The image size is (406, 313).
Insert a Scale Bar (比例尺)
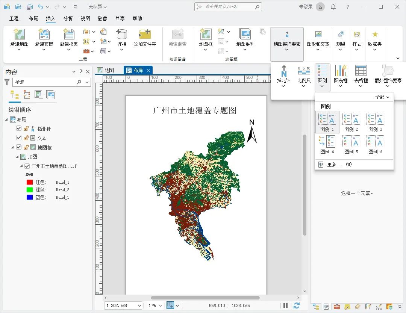click(304, 76)
